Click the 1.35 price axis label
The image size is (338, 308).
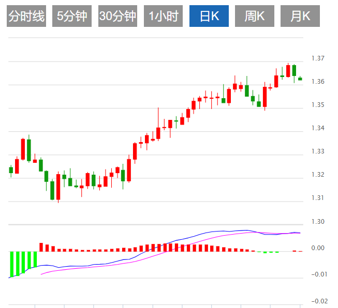318,105
